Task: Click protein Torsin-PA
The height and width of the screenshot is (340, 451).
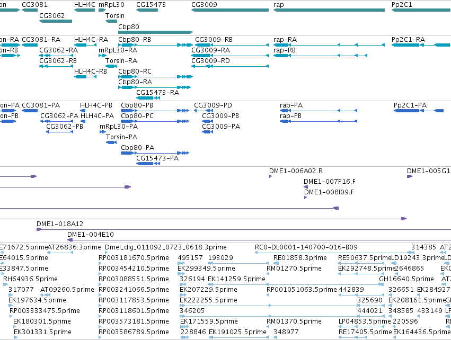Action: [111, 142]
